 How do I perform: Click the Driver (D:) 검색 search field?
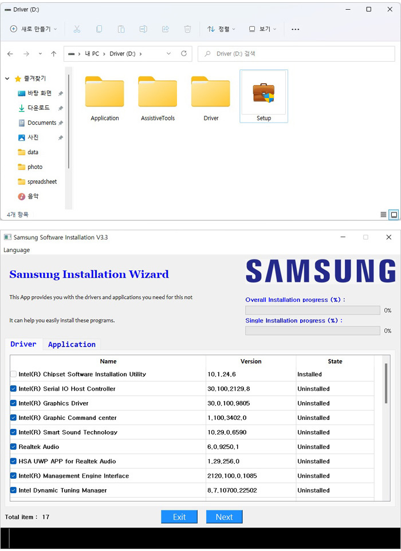[296, 54]
